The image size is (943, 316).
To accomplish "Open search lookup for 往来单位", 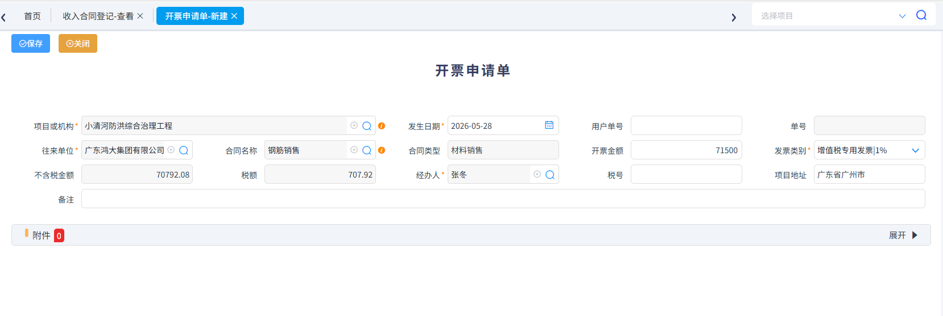I will 184,150.
